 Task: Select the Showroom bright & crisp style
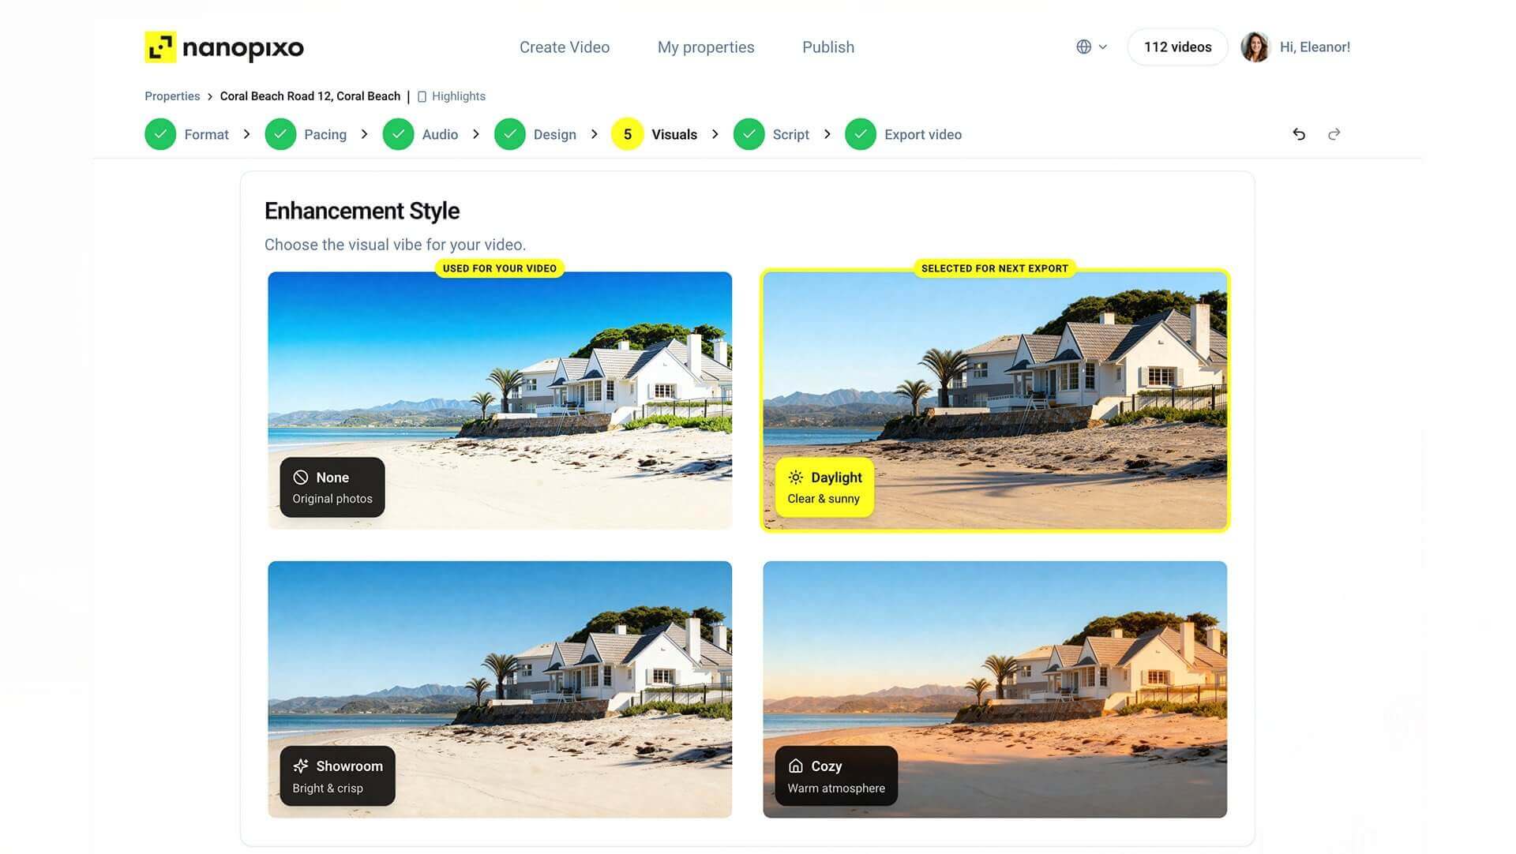point(337,777)
